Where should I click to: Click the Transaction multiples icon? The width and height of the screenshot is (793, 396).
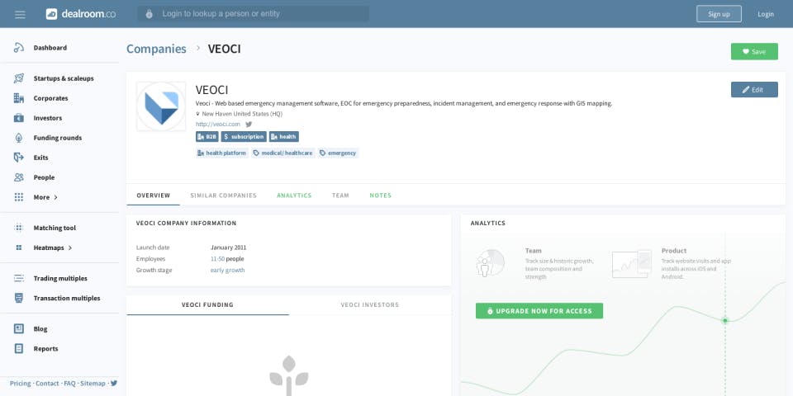coord(19,298)
